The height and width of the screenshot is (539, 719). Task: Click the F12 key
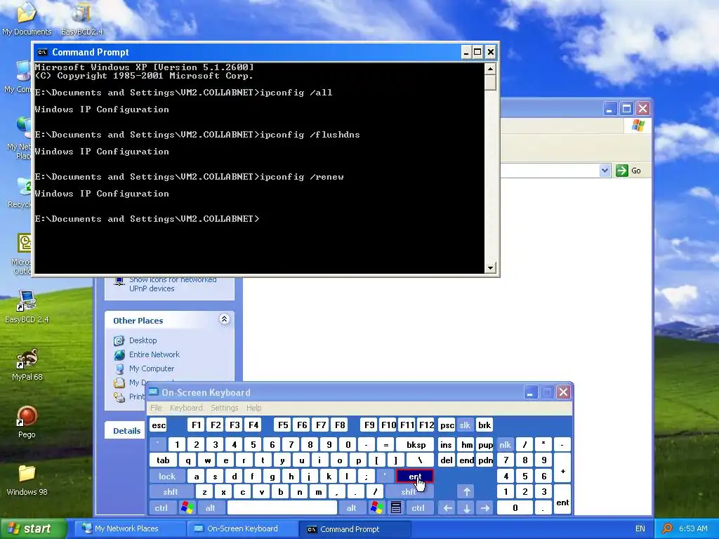point(426,425)
